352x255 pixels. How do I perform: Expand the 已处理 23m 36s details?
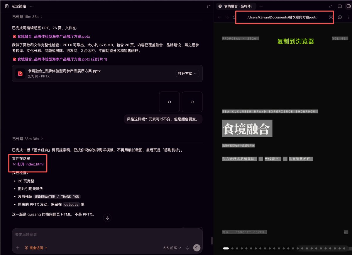tap(28, 139)
